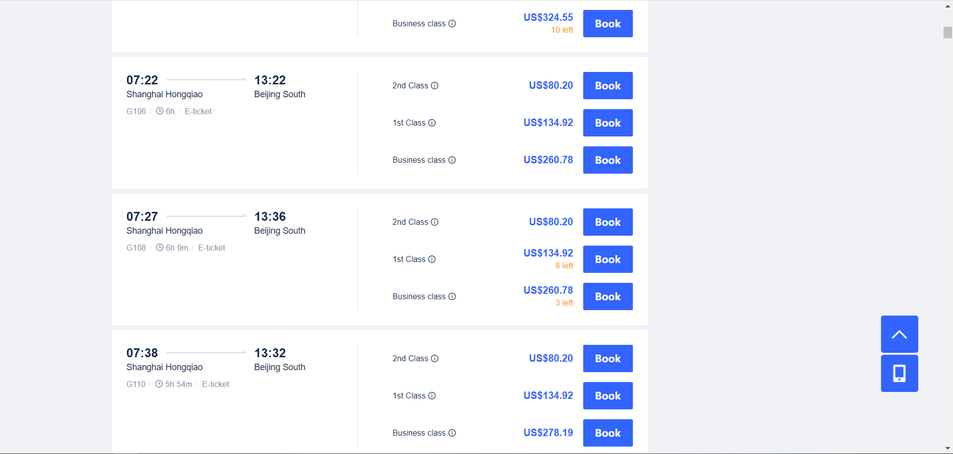This screenshot has height=454, width=953.
Task: Click info icon next to G106 2nd Class
Action: point(435,85)
